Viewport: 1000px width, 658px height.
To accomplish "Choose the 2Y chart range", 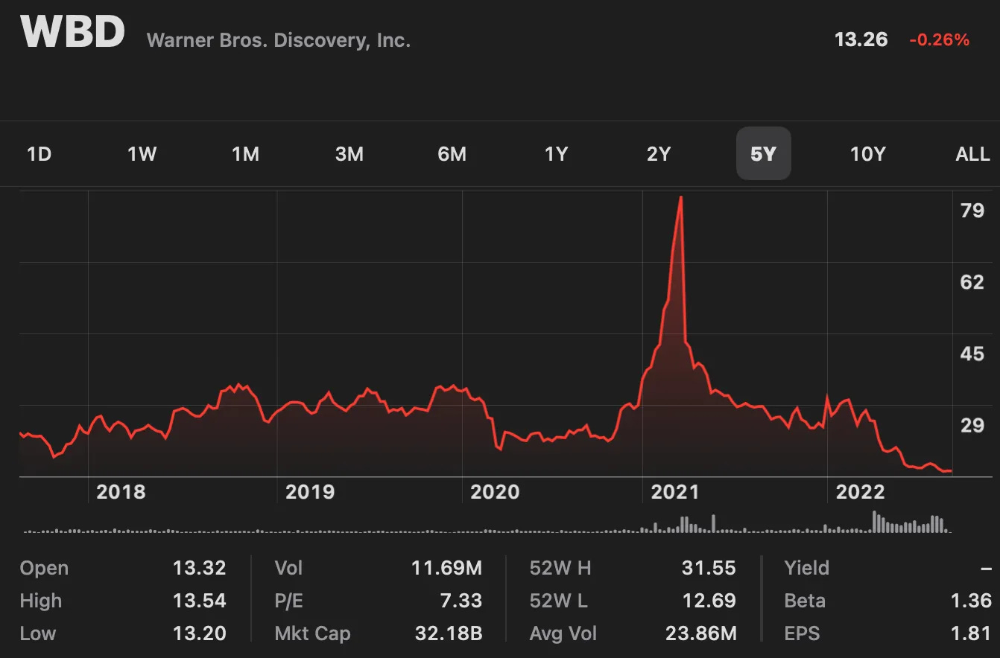I will point(659,154).
